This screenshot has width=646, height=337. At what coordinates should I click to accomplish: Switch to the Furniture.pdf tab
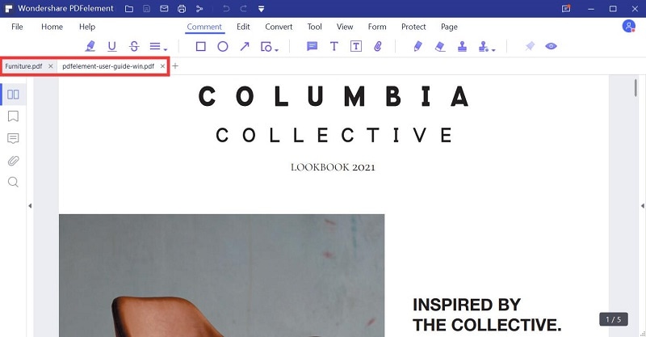pos(23,66)
